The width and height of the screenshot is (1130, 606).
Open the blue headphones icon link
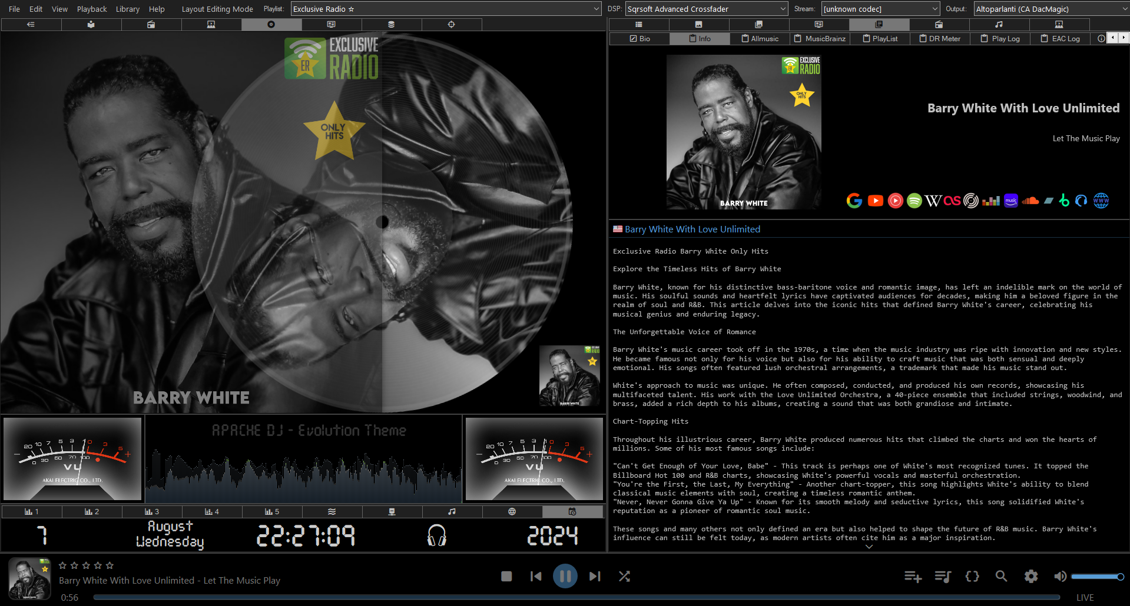click(1081, 201)
